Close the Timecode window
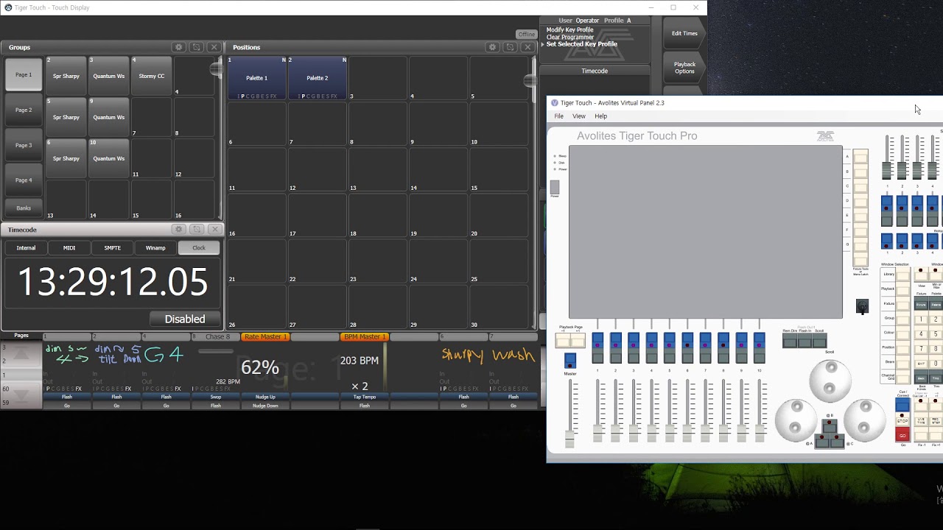943x530 pixels. point(214,230)
